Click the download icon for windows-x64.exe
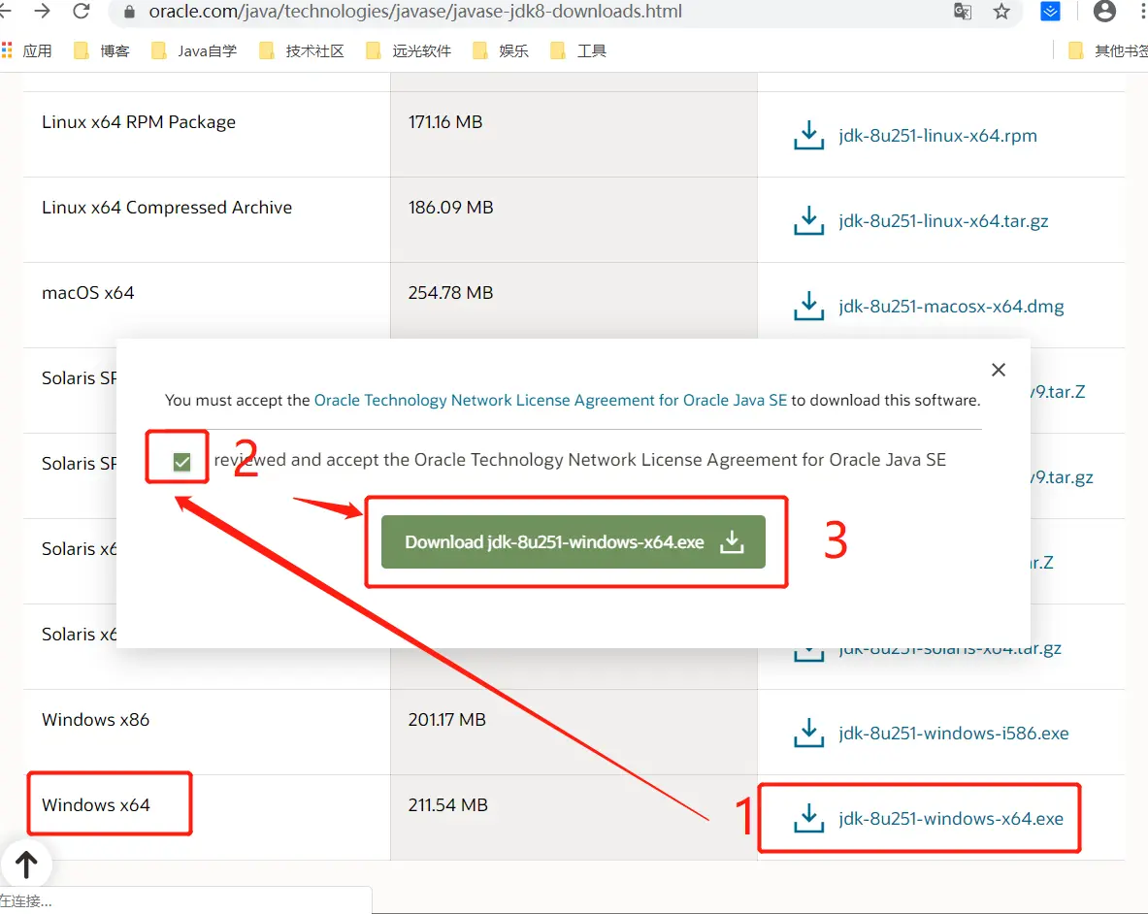Viewport: 1148px width, 914px height. click(x=809, y=818)
